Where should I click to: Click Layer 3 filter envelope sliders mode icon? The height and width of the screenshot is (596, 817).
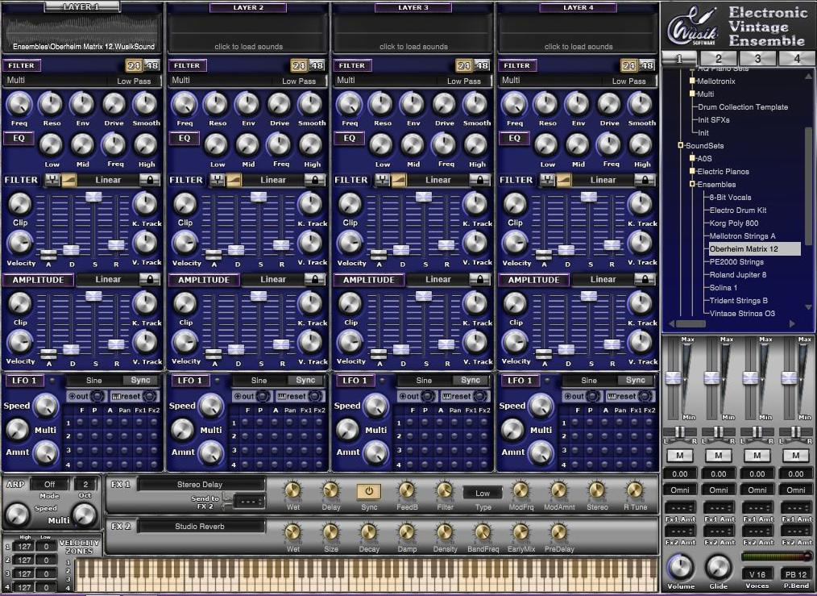[382, 180]
